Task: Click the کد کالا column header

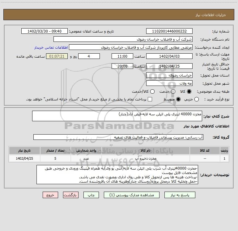Action: click(x=205, y=150)
